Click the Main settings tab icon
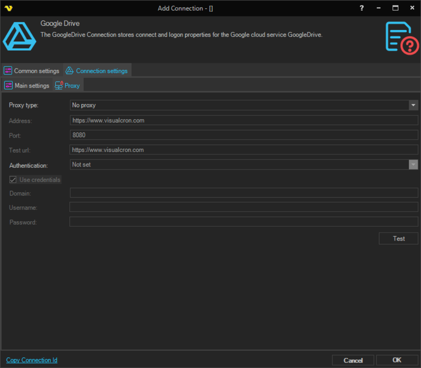This screenshot has height=368, width=421. (x=8, y=85)
